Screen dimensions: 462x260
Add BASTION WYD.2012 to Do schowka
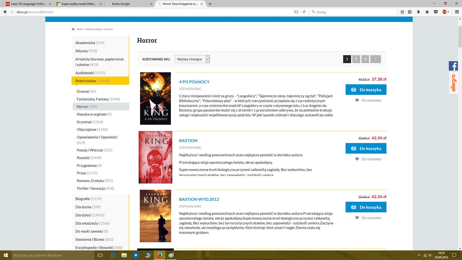click(x=368, y=218)
